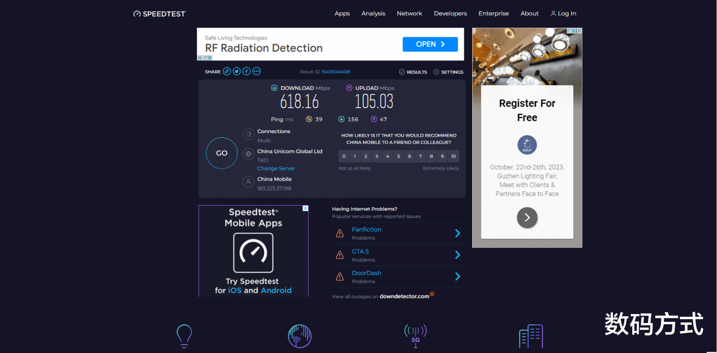Click the Change Server link

point(276,168)
